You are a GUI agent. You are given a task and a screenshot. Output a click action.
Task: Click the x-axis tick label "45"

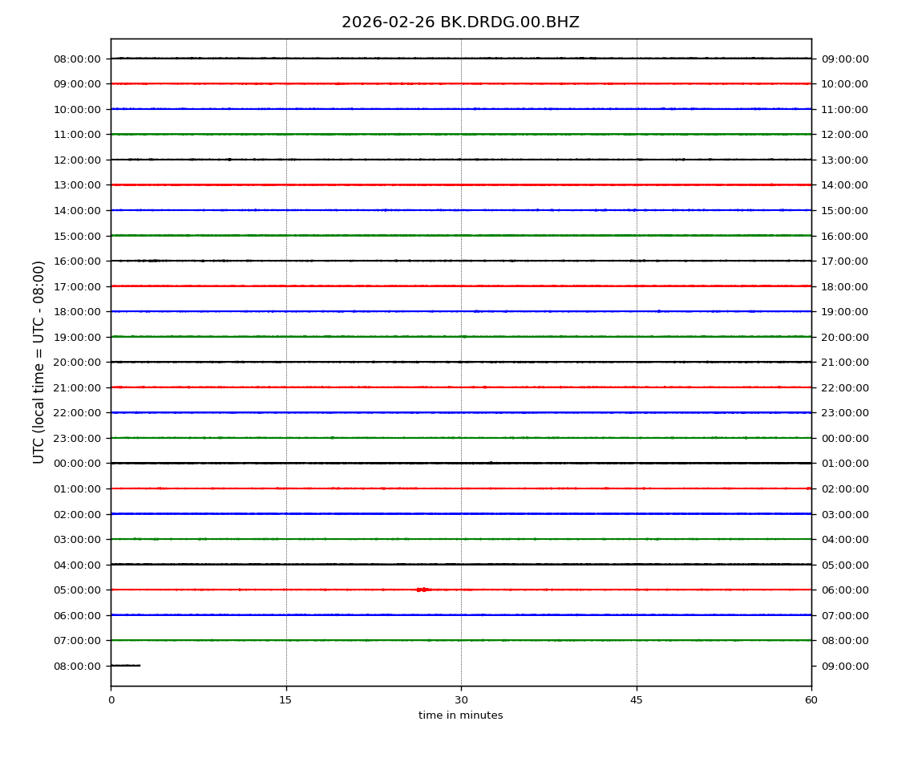coord(636,700)
